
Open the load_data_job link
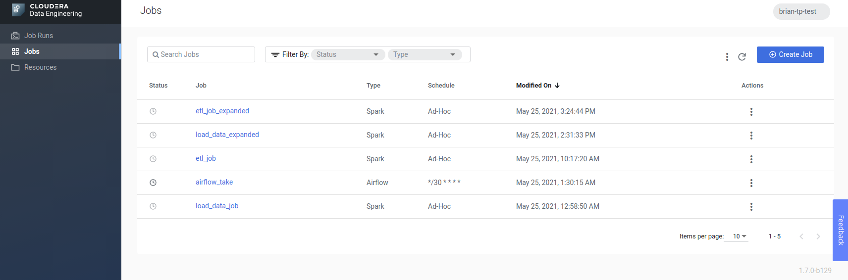pyautogui.click(x=217, y=206)
